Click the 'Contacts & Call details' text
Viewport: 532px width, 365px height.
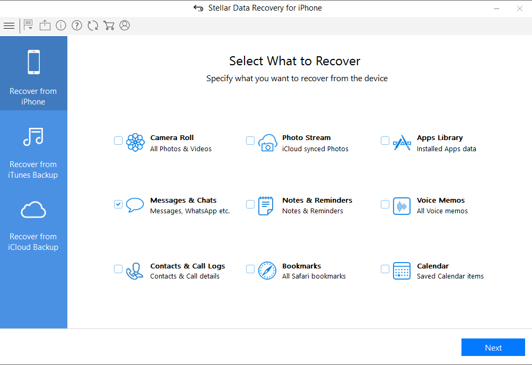(x=185, y=276)
